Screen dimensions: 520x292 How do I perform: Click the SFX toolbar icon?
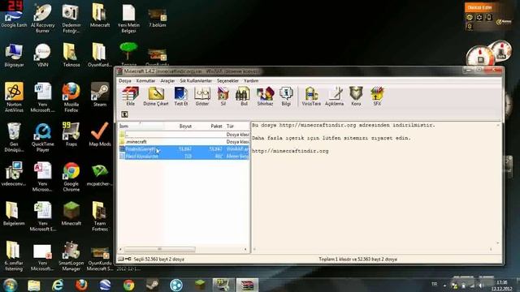(377, 96)
